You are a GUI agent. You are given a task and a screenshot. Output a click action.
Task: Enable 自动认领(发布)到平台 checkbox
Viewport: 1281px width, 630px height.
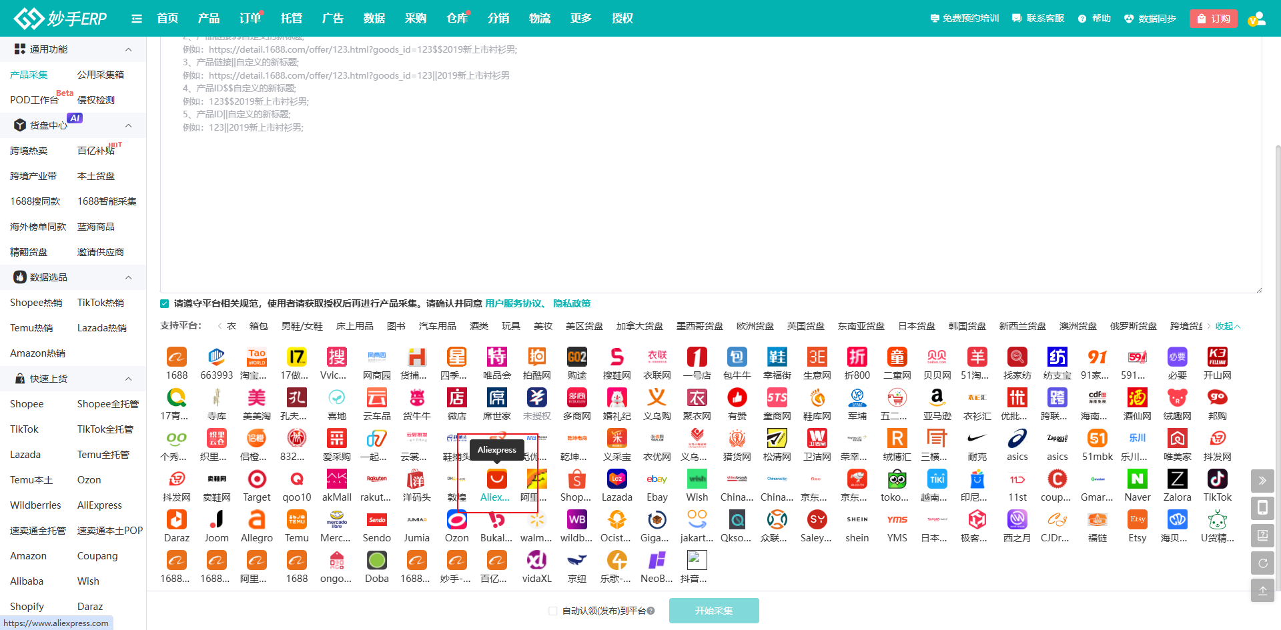click(x=552, y=611)
